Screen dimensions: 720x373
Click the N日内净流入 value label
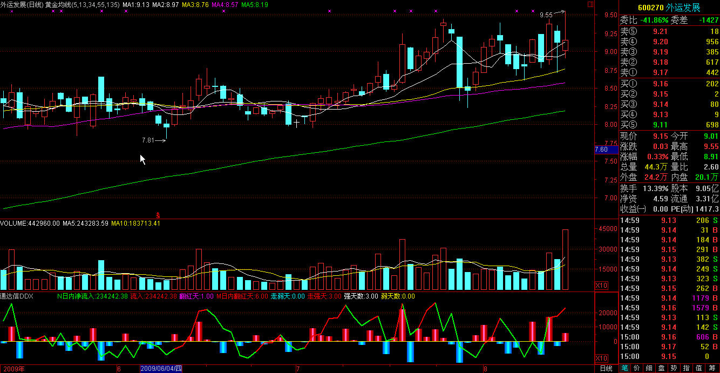[92, 296]
